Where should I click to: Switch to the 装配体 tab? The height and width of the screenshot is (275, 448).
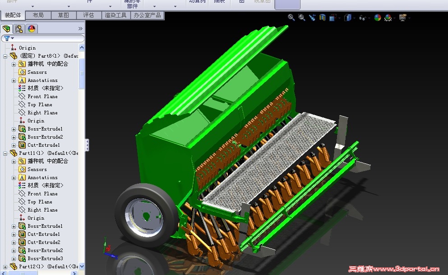coord(13,15)
